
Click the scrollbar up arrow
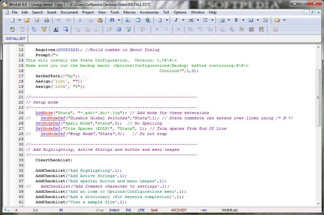pyautogui.click(x=318, y=47)
